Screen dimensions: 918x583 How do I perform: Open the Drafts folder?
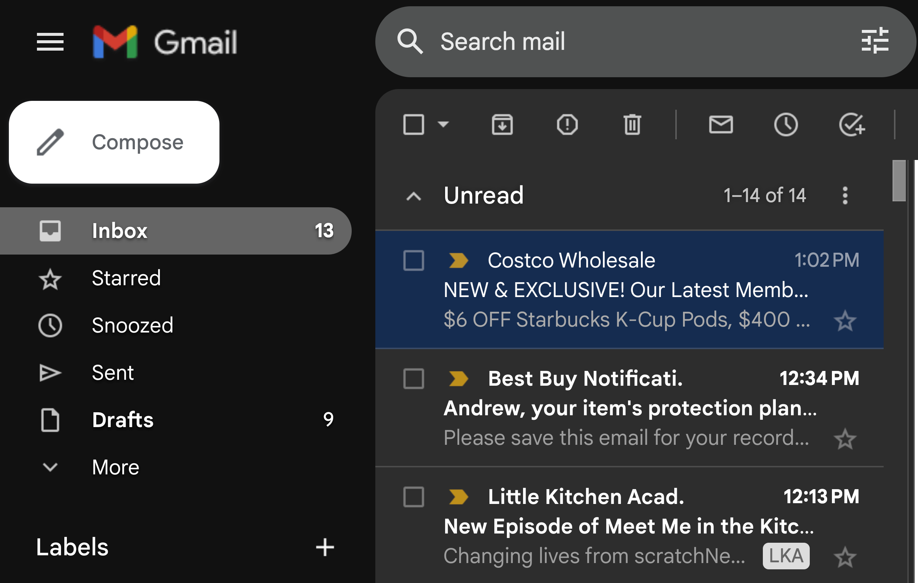point(175,420)
